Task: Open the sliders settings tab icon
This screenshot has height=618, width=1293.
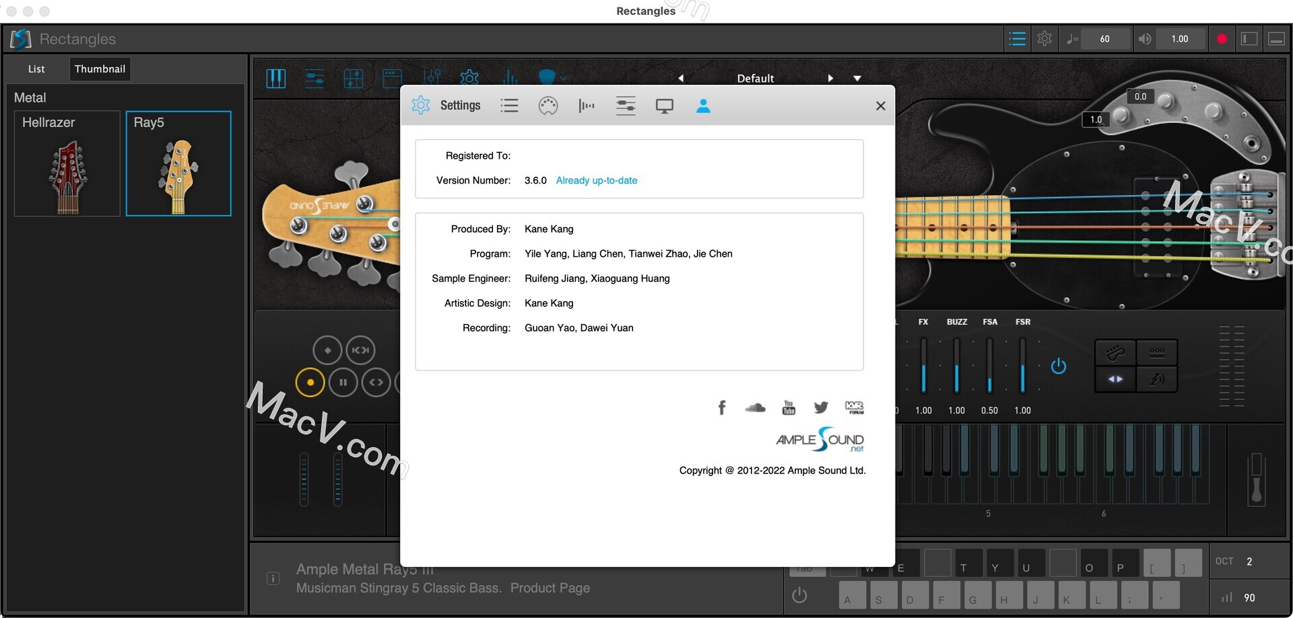Action: point(626,106)
